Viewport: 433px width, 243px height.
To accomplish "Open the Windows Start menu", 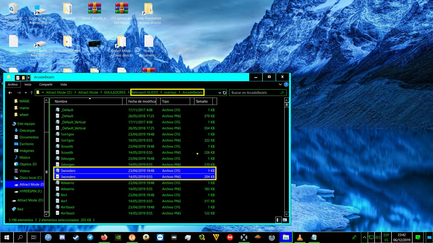I will pos(7,238).
